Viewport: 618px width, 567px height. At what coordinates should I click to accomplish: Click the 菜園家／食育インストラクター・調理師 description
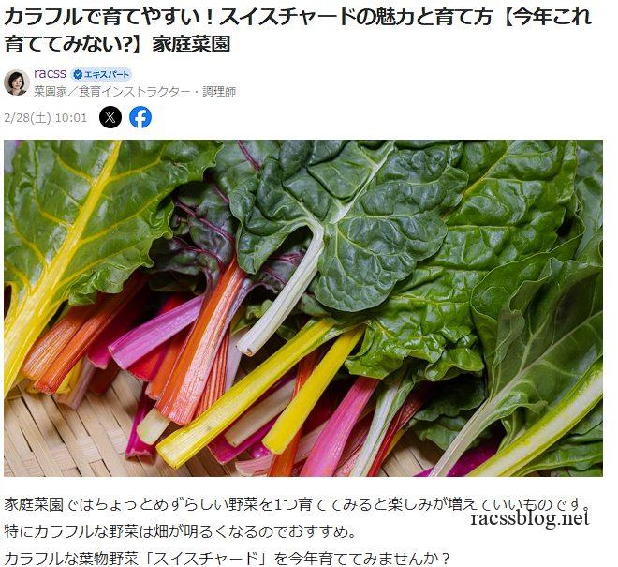(x=135, y=92)
